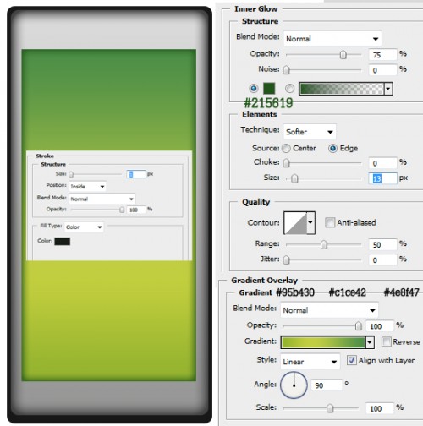Select the gradient radio button in Inner Glow
The image size is (423, 426).
click(289, 89)
